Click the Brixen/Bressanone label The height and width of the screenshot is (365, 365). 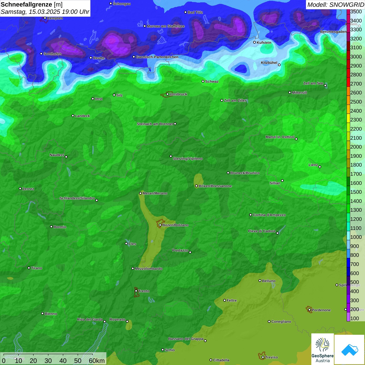[x=215, y=186]
